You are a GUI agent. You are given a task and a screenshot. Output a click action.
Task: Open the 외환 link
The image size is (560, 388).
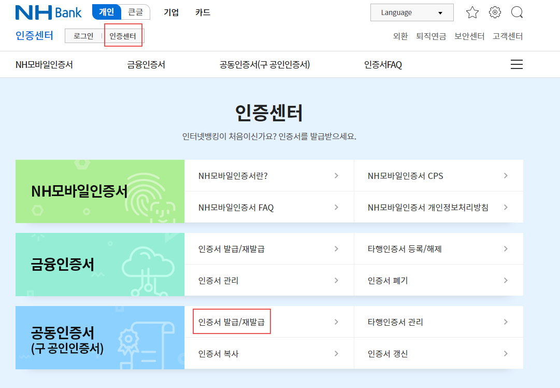pos(400,36)
